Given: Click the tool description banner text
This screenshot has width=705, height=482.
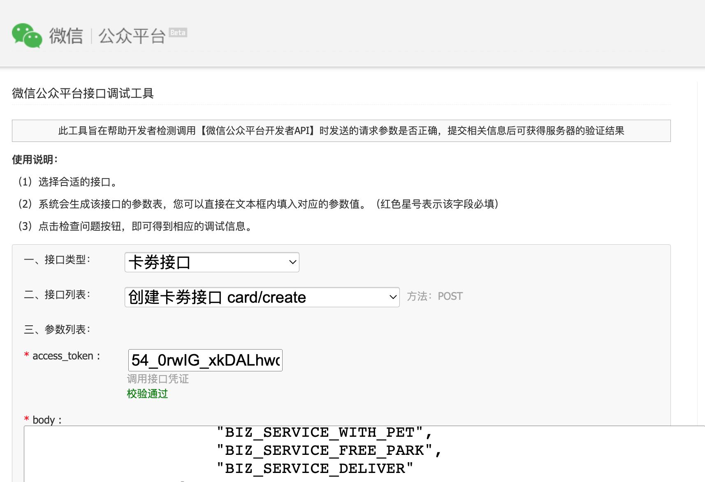Looking at the screenshot, I should click(341, 131).
